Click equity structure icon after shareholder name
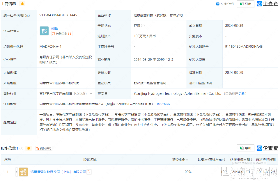Image resolution: width=280 pixels, height=181 pixels. pos(89,172)
